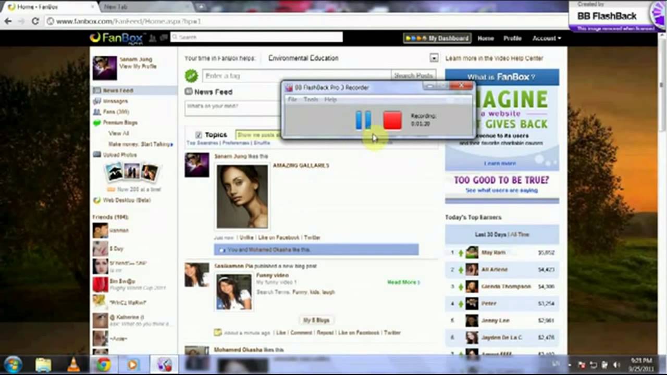This screenshot has width=667, height=375.
Task: Select Last 30 Days earners tab
Action: pos(491,234)
